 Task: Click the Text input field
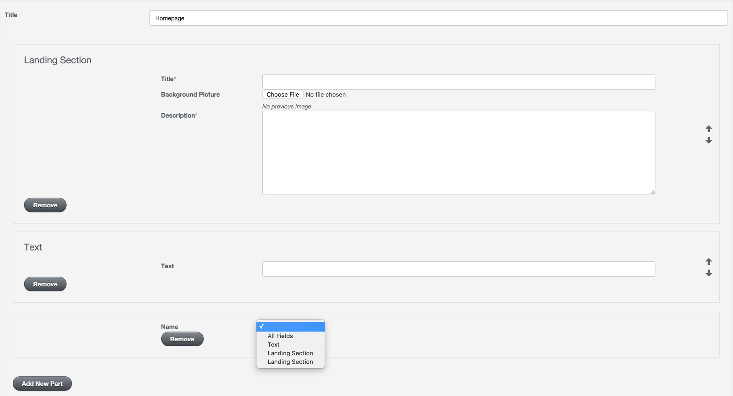(x=458, y=269)
